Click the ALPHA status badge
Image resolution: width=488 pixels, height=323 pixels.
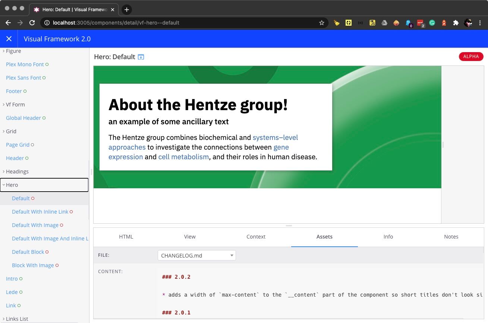click(x=471, y=57)
